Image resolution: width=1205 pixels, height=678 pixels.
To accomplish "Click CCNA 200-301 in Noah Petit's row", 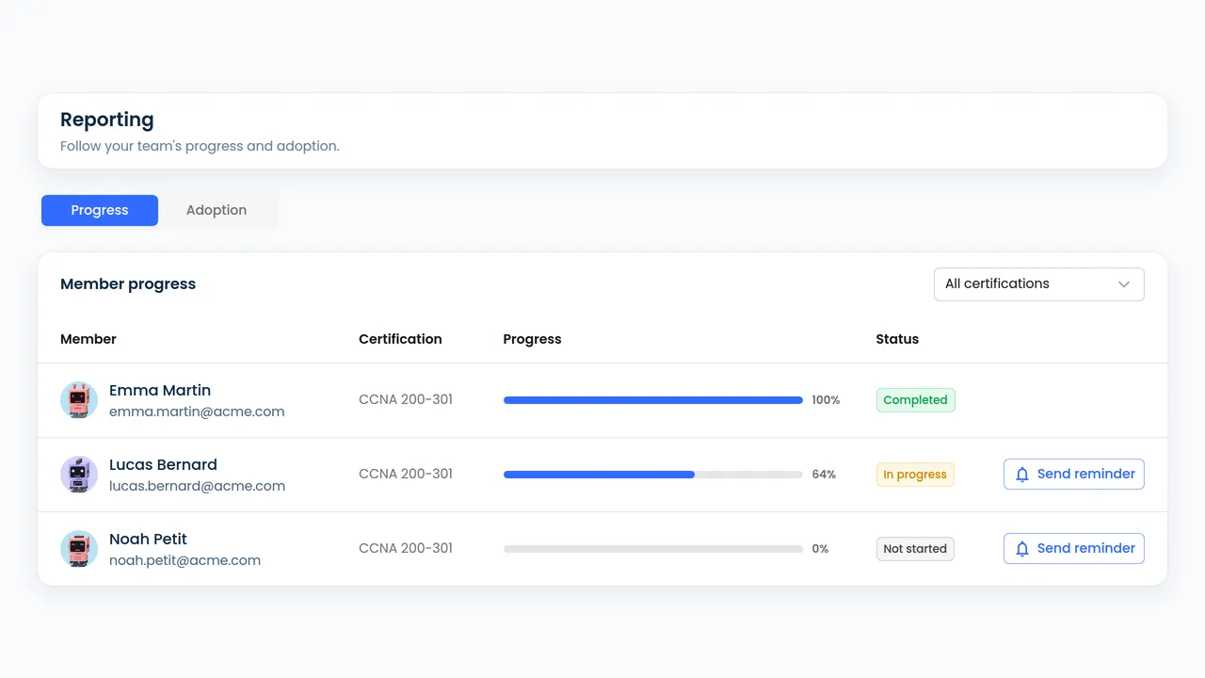I will point(406,548).
